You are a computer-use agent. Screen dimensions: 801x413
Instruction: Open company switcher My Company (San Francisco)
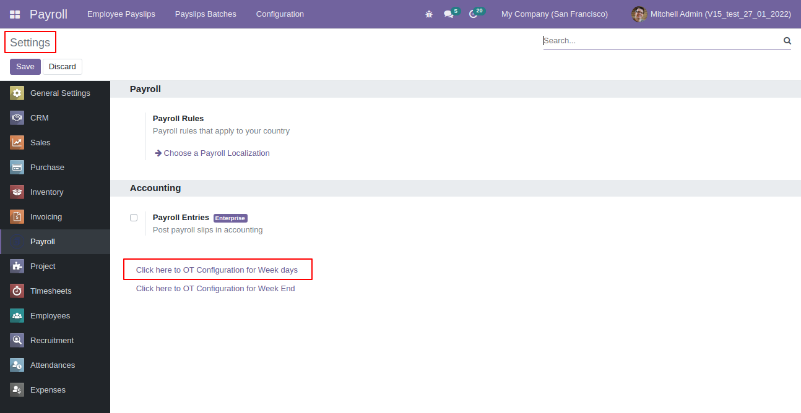coord(555,14)
